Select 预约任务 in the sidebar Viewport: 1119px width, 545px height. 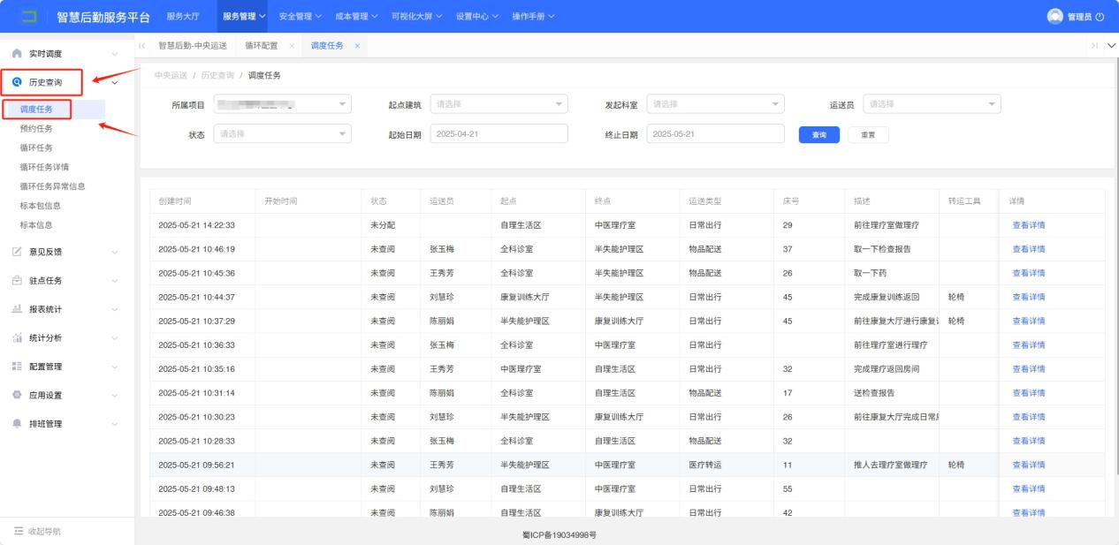(x=36, y=129)
